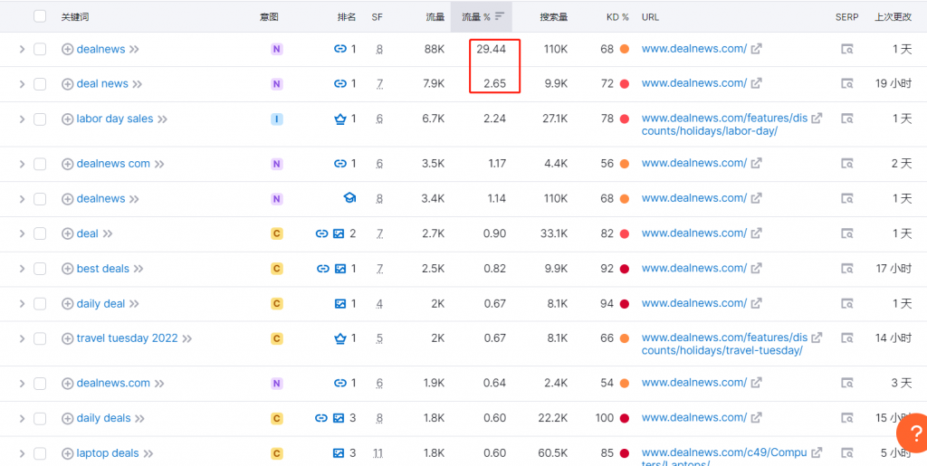
Task: Open SERP view icon for travel tuesday 2022
Action: pos(847,338)
